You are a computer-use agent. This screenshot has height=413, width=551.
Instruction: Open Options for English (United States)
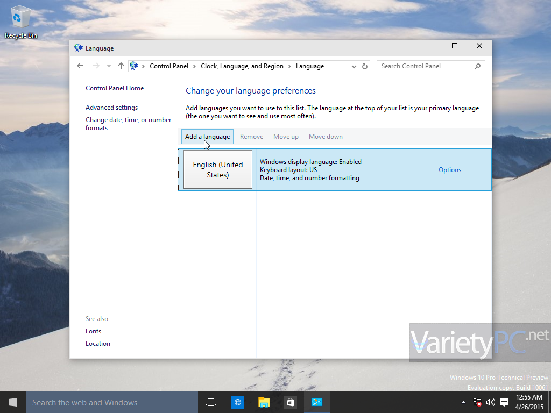tap(449, 170)
